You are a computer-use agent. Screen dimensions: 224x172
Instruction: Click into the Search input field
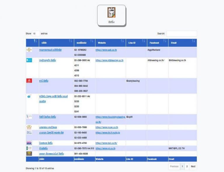point(181,34)
